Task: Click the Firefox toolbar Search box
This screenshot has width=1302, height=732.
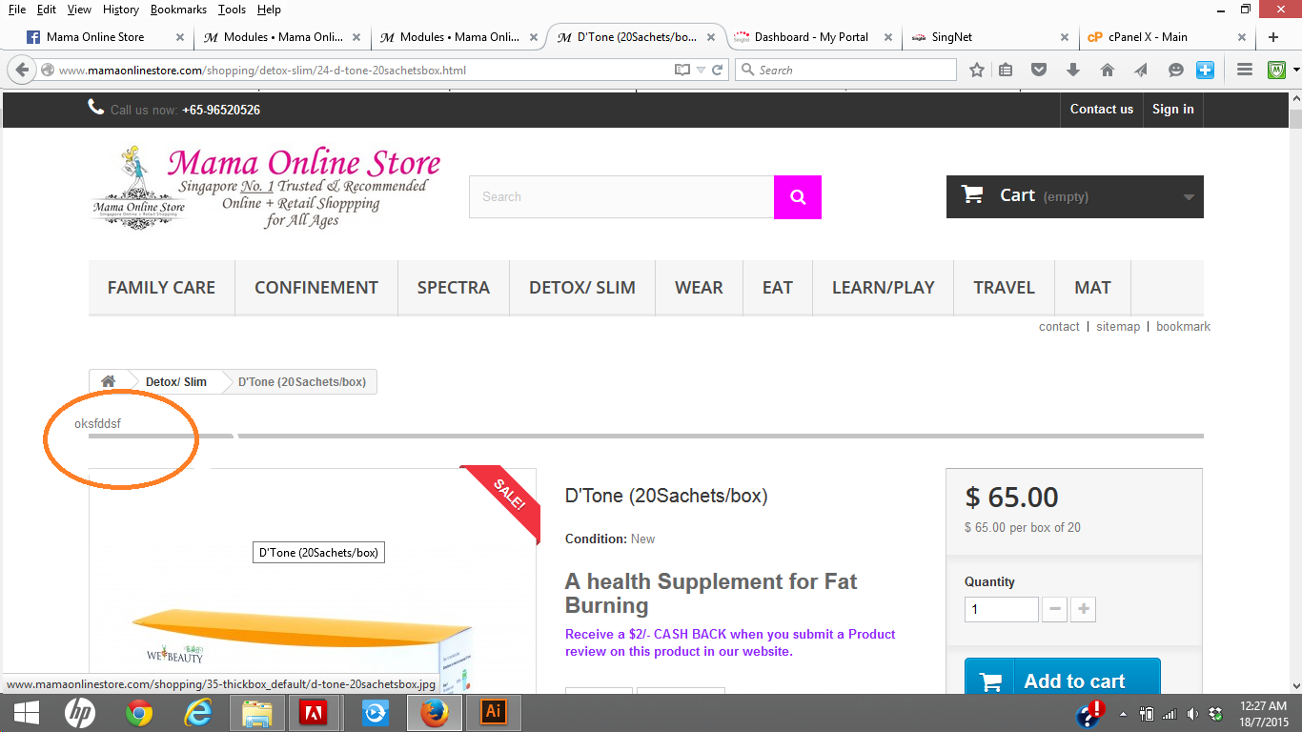Action: (x=845, y=70)
